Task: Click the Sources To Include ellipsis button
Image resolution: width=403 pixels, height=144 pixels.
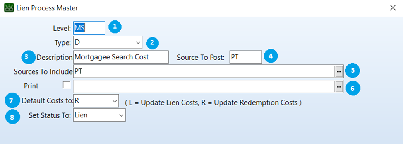Action: point(339,72)
